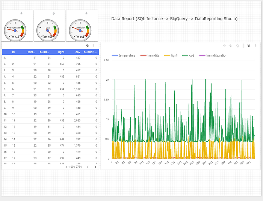Viewport: 263px width, 201px height.
Task: Click co2 value 861 in row 4
Action: (x=78, y=76)
